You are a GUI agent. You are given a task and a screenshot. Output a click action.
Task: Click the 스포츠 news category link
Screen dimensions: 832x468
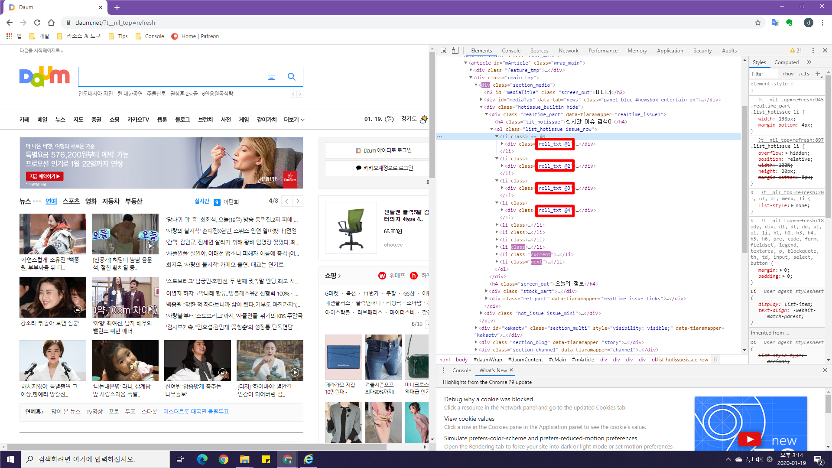pyautogui.click(x=71, y=201)
